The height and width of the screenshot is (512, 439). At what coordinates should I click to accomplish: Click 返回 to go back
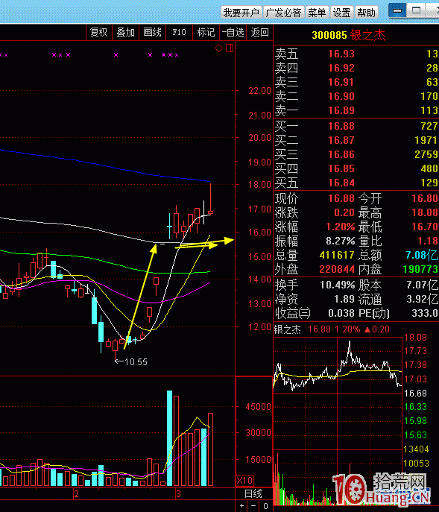pos(259,32)
